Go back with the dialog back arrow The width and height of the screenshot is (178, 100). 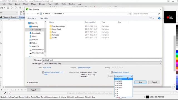point(28,14)
